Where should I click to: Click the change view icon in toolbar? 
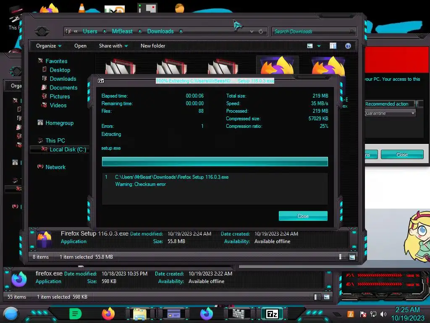tap(310, 46)
